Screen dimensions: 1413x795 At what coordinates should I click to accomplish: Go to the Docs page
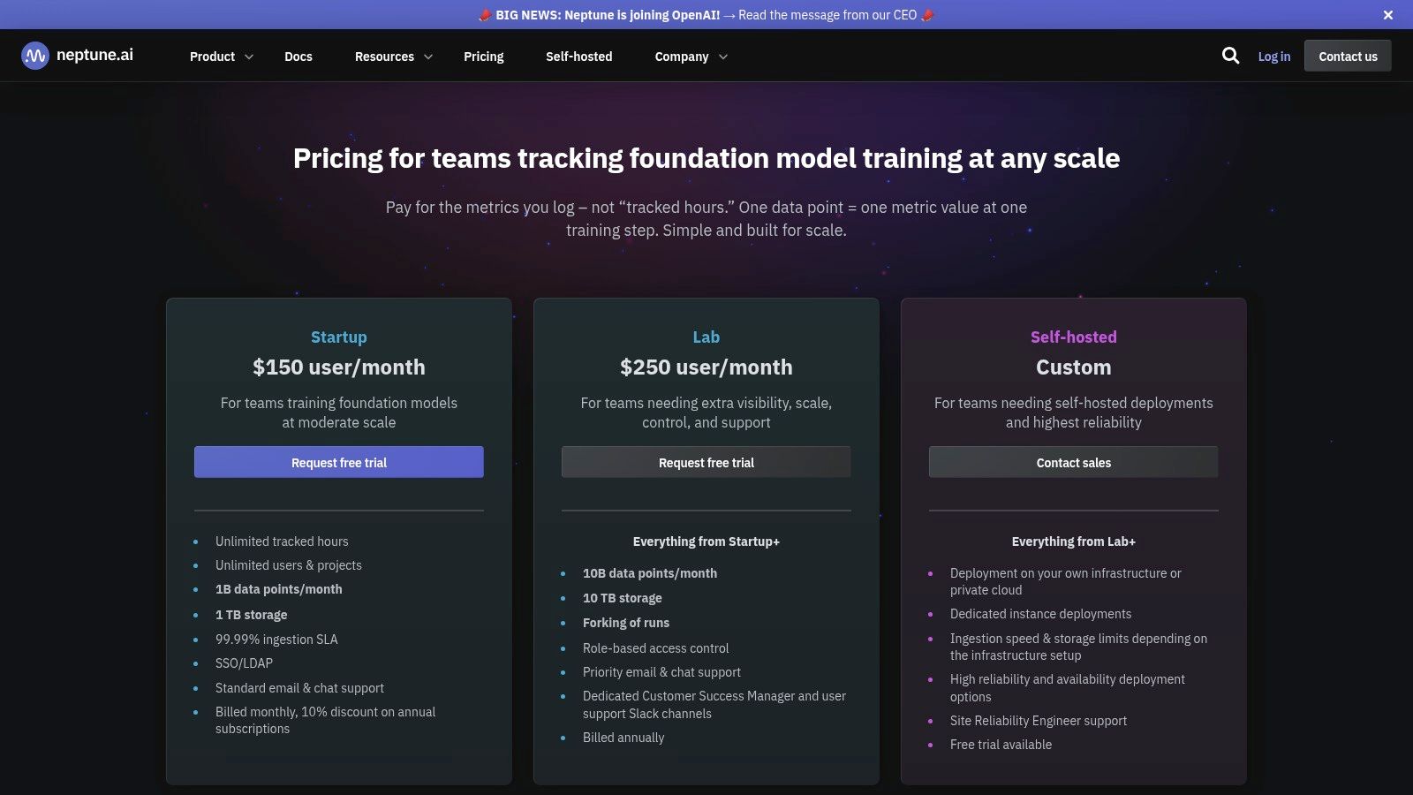(x=298, y=57)
